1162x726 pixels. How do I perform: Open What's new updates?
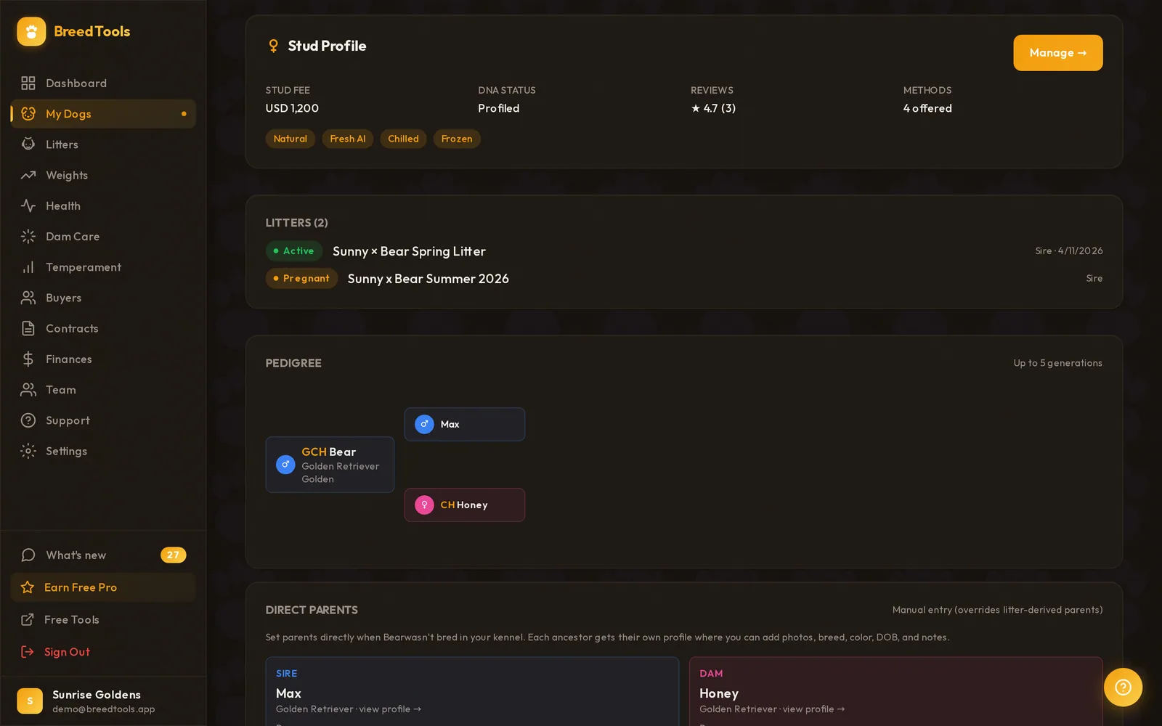point(103,555)
